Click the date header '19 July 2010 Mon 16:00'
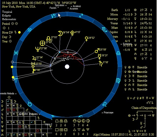This screenshot has height=137, width=157. click(18, 3)
